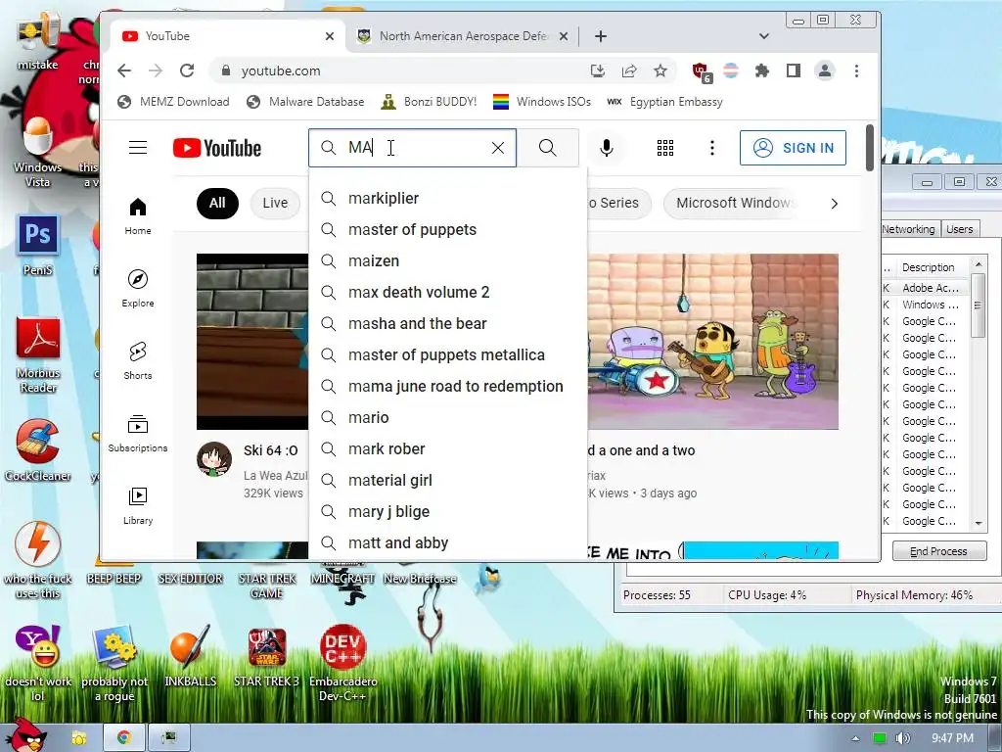1002x752 pixels.
Task: Choose suggestion maizen
Action: pyautogui.click(x=447, y=260)
